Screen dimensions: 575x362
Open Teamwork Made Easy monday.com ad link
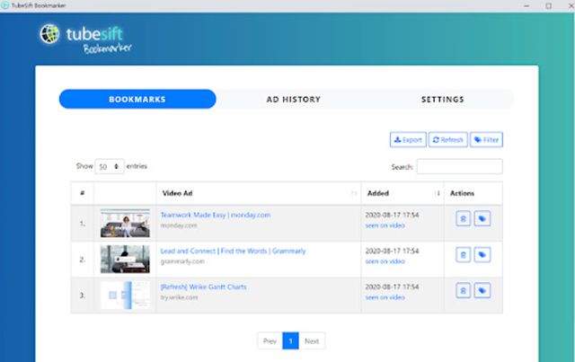point(216,215)
